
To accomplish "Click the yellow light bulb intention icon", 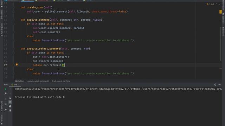I will pyautogui.click(x=17, y=65).
